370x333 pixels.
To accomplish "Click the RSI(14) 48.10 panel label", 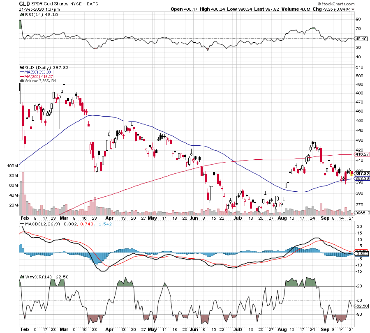I will click(41, 15).
